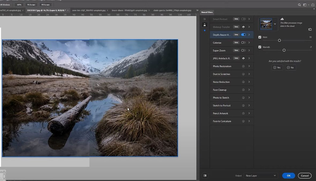The image size is (316, 181).
Task: Click the Warmth slider handle
Action: pos(284,50)
